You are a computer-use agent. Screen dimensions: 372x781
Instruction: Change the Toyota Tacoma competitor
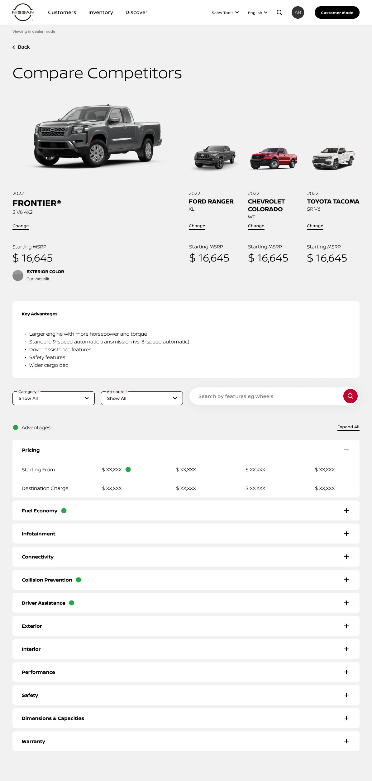point(315,226)
